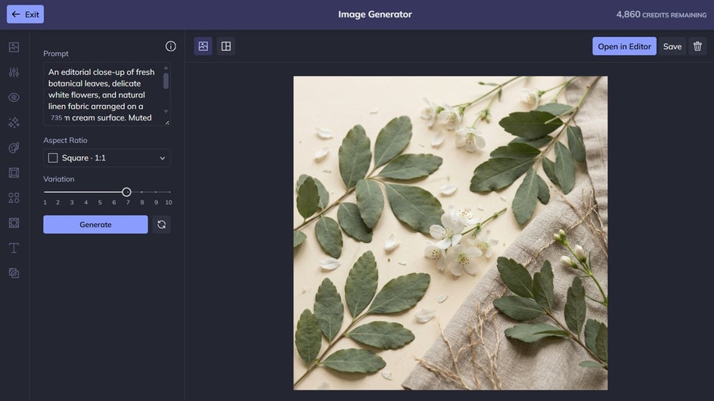This screenshot has height=401, width=714.
Task: Click the 'Aspect Ratio' label
Action: point(65,141)
